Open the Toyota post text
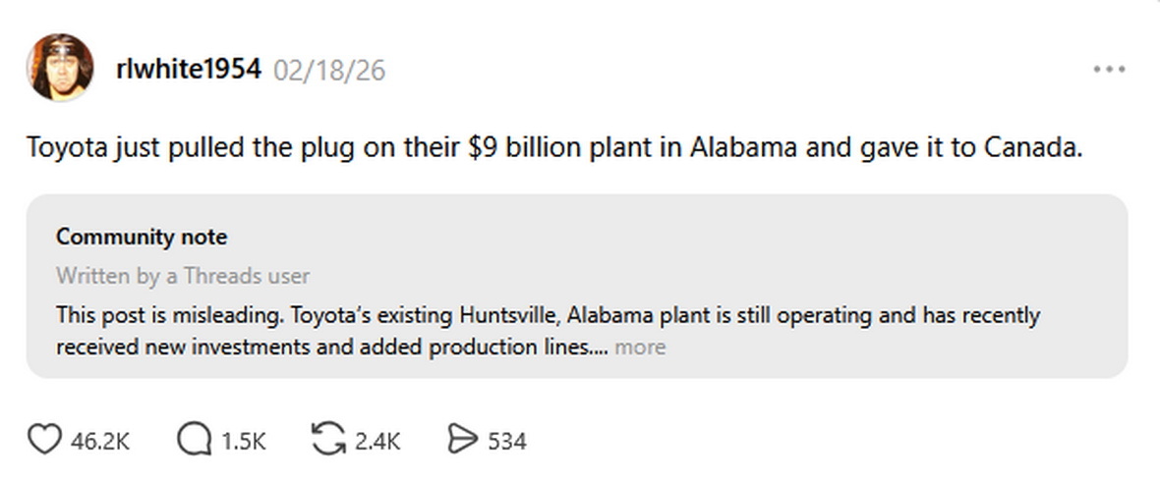The image size is (1160, 483). tap(554, 149)
